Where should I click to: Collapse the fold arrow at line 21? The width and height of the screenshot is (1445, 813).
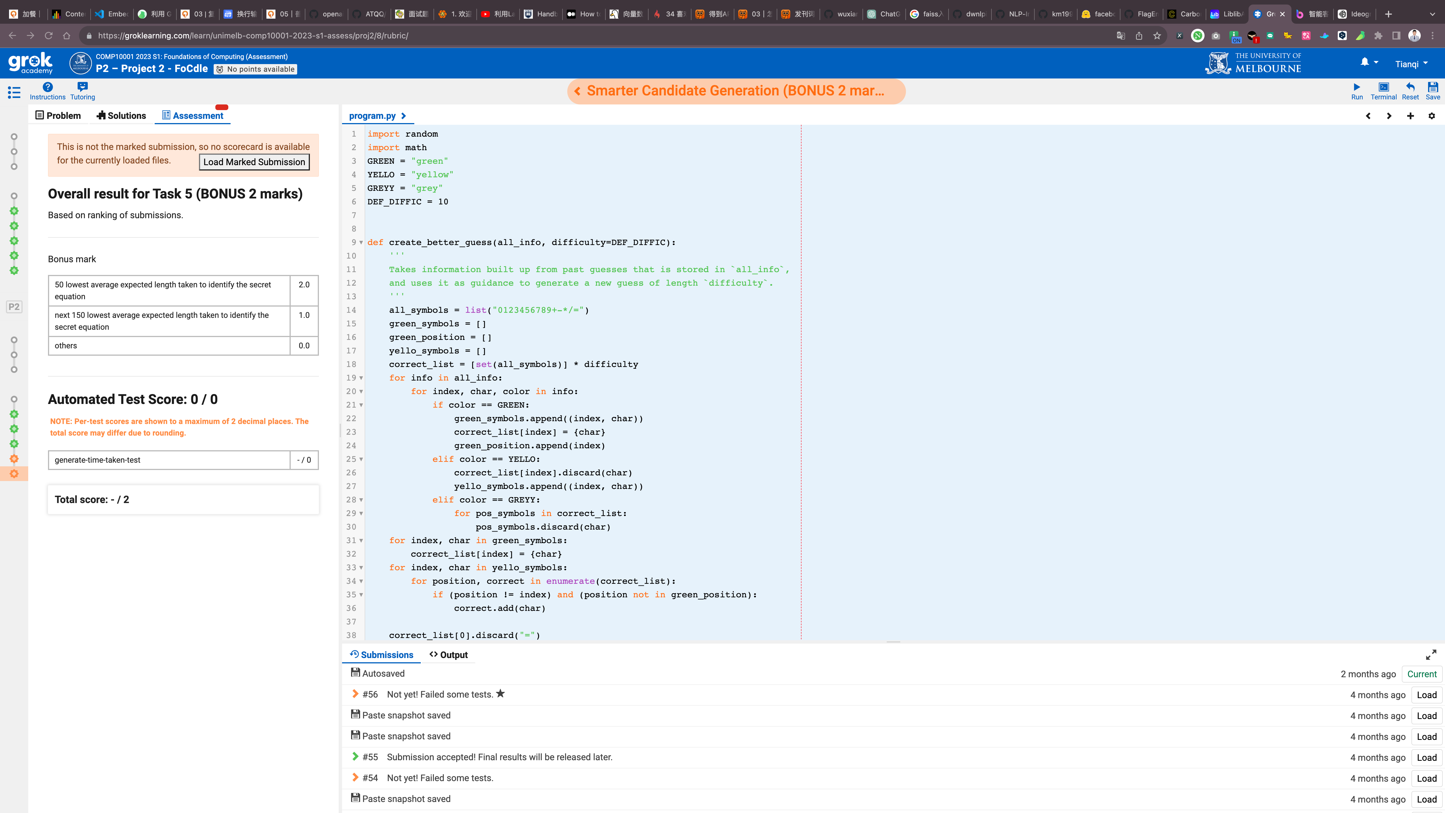[361, 405]
